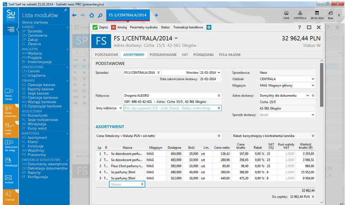This screenshot has height=205, width=345.
Task: Click the Home icon in navigation bar
Action: point(92,15)
